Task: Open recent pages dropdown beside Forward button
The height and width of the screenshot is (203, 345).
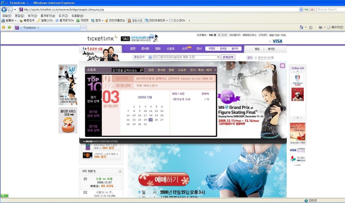Action: tap(15, 10)
